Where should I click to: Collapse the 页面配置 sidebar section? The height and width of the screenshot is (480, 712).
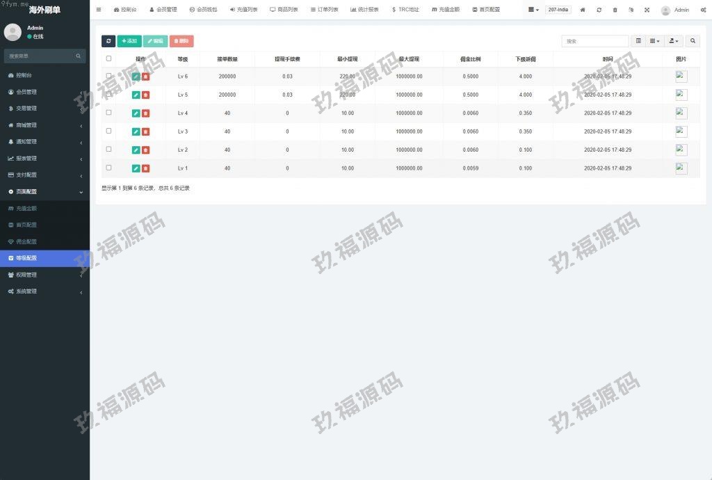[x=44, y=191]
